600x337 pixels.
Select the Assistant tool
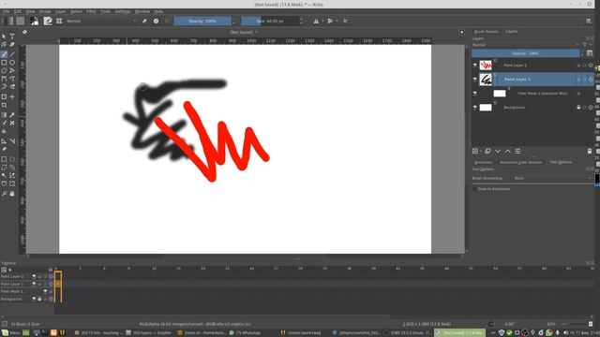tap(4, 141)
